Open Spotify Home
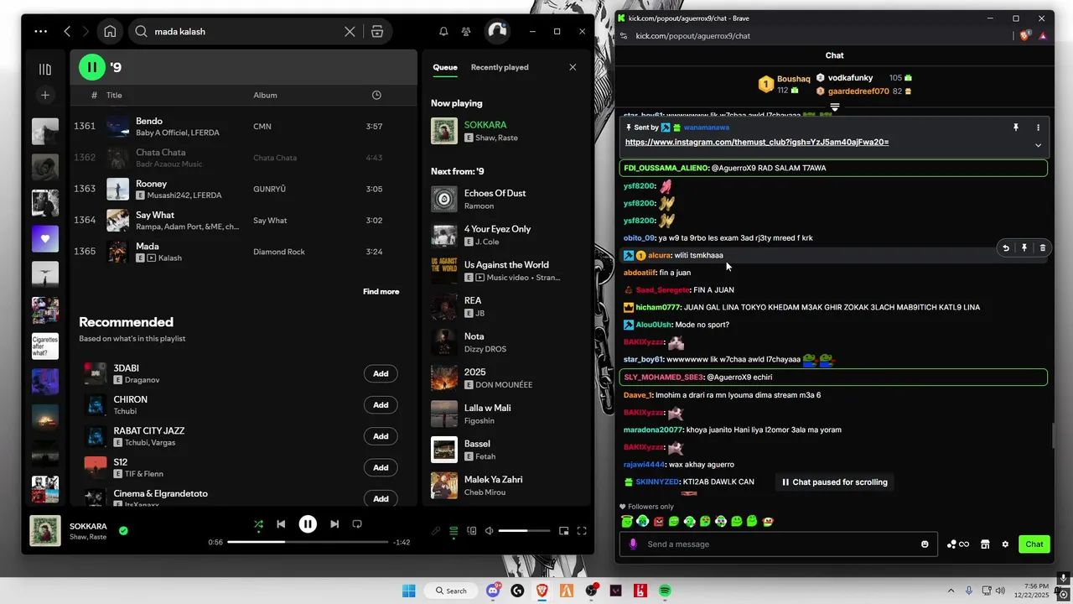 (x=110, y=31)
